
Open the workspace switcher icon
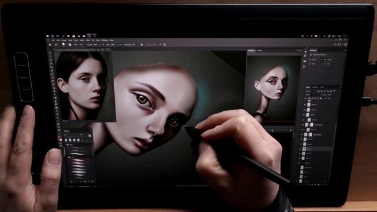coord(339,45)
